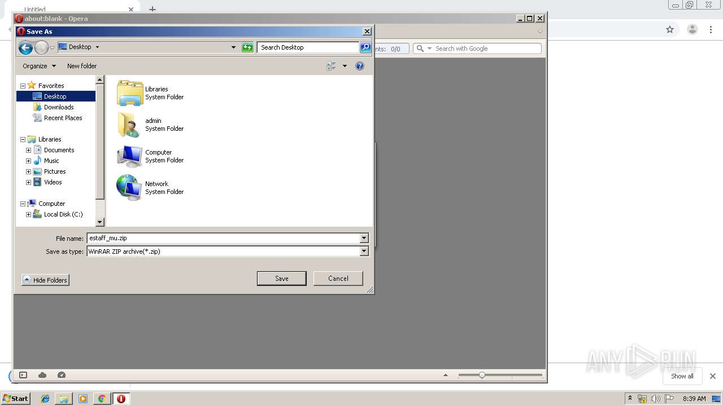Screen dimensions: 723x406
Task: Change view using the views icon
Action: 331,66
